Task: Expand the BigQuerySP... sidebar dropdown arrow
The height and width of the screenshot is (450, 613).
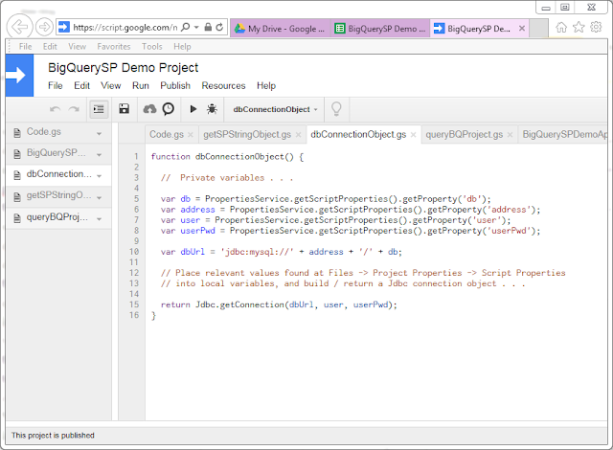Action: 100,155
